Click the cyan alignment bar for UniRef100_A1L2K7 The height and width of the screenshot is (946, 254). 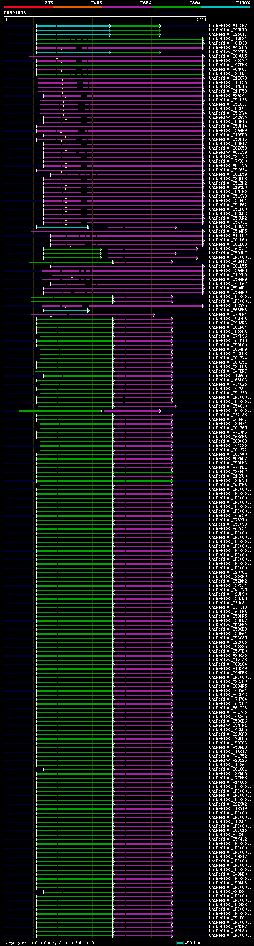[73, 26]
